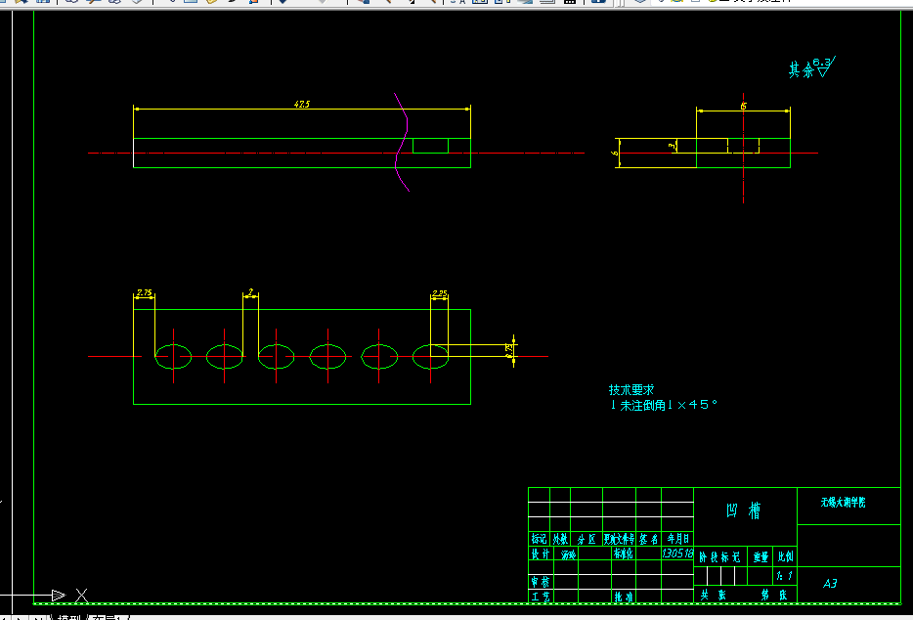
Task: Select the A3 sheet size text
Action: [x=830, y=583]
